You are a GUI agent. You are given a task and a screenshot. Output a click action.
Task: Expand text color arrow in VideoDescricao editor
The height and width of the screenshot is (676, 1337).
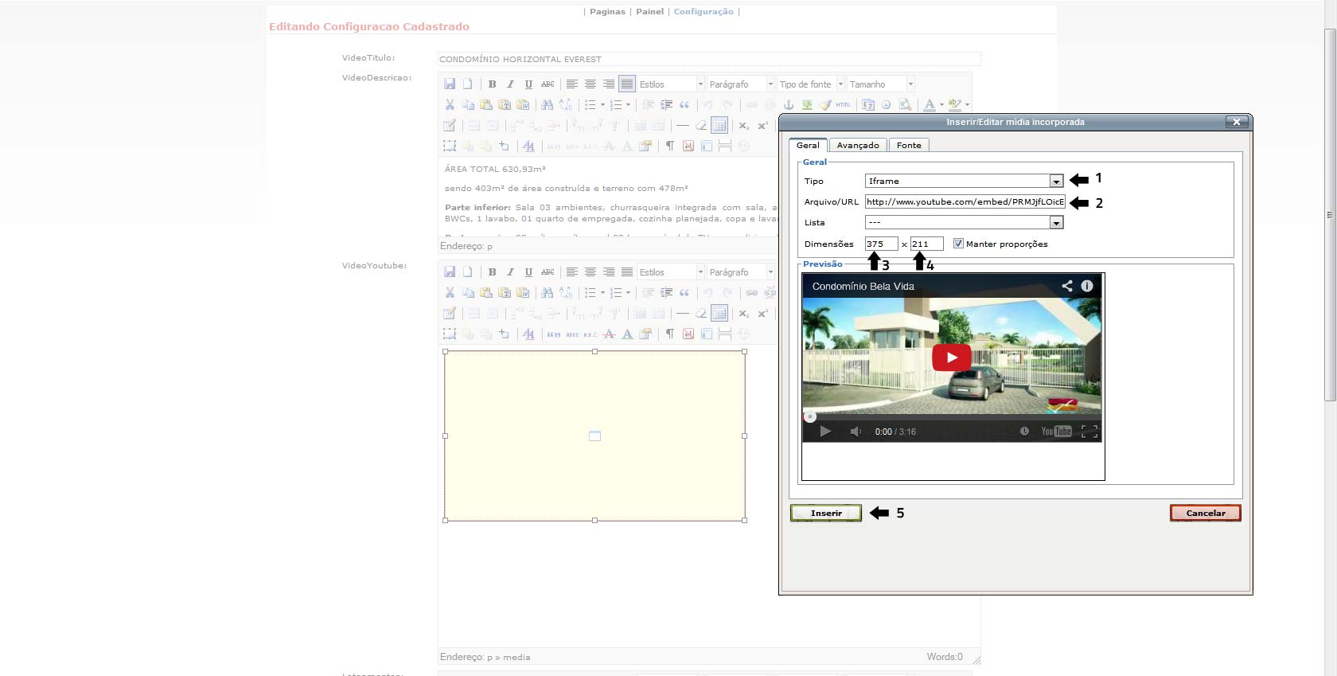941,104
